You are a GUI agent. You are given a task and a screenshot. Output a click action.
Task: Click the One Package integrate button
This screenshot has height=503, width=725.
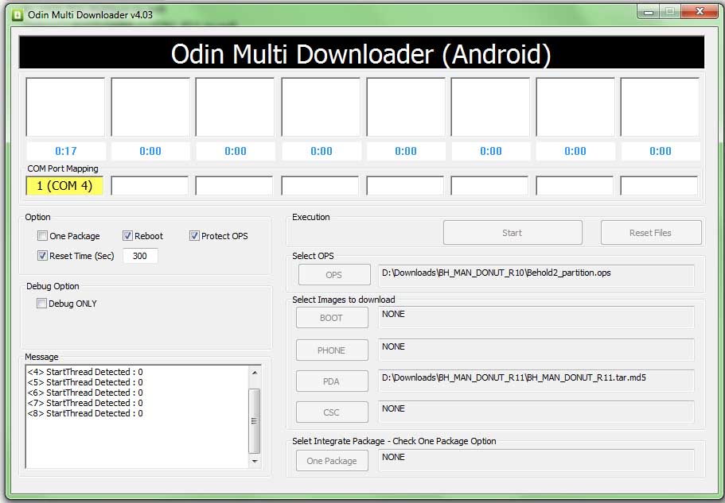point(332,461)
